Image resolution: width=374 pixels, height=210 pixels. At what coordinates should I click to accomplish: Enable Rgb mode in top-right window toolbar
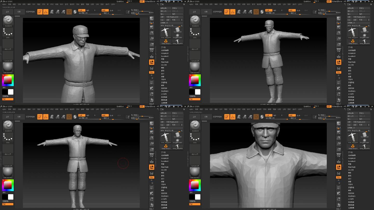pos(275,10)
